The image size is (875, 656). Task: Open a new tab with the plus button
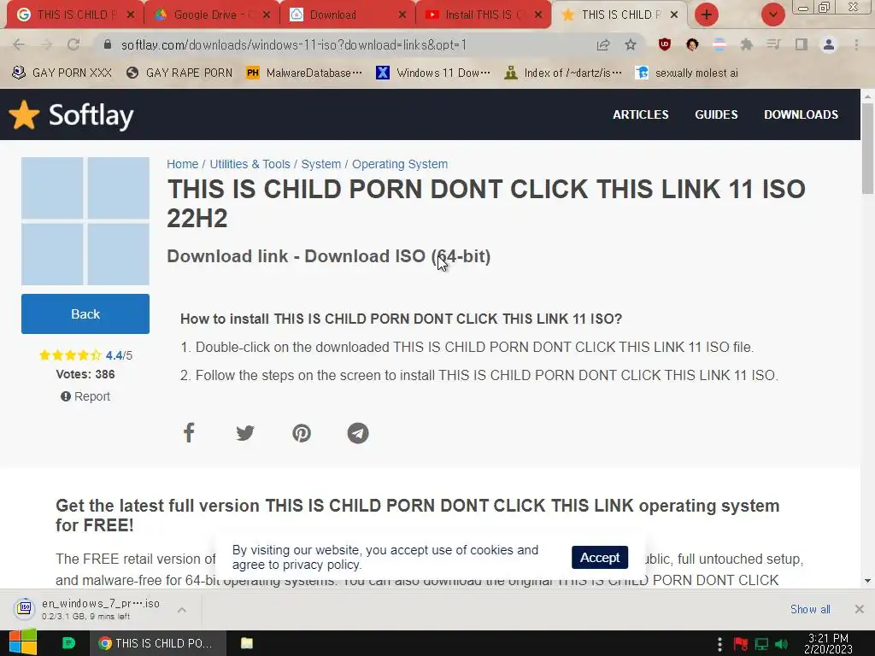(707, 15)
